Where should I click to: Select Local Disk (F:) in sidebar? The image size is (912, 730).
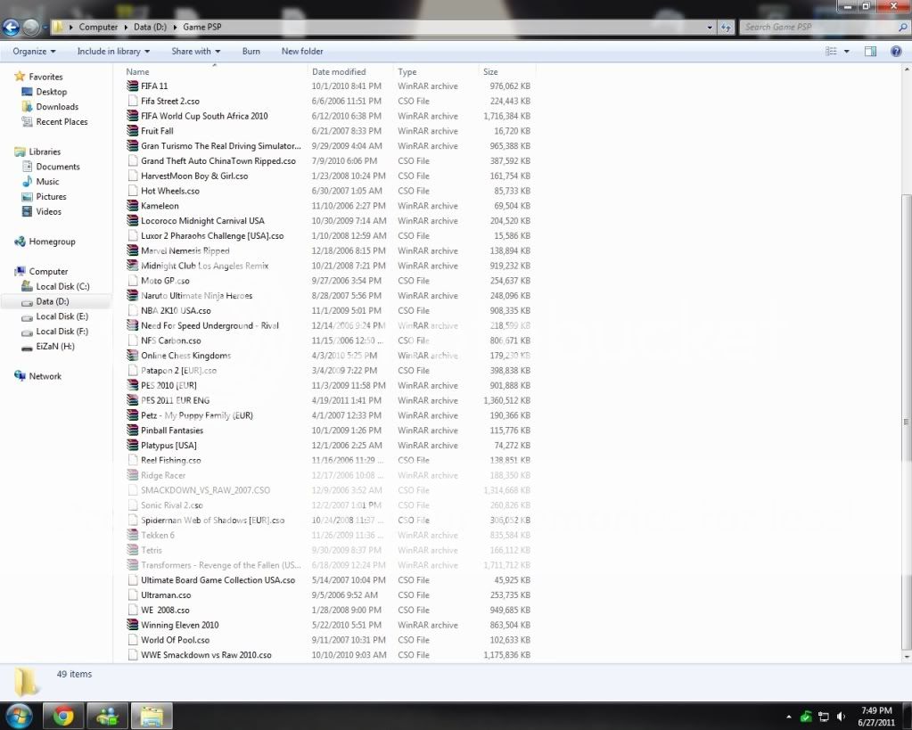(62, 331)
